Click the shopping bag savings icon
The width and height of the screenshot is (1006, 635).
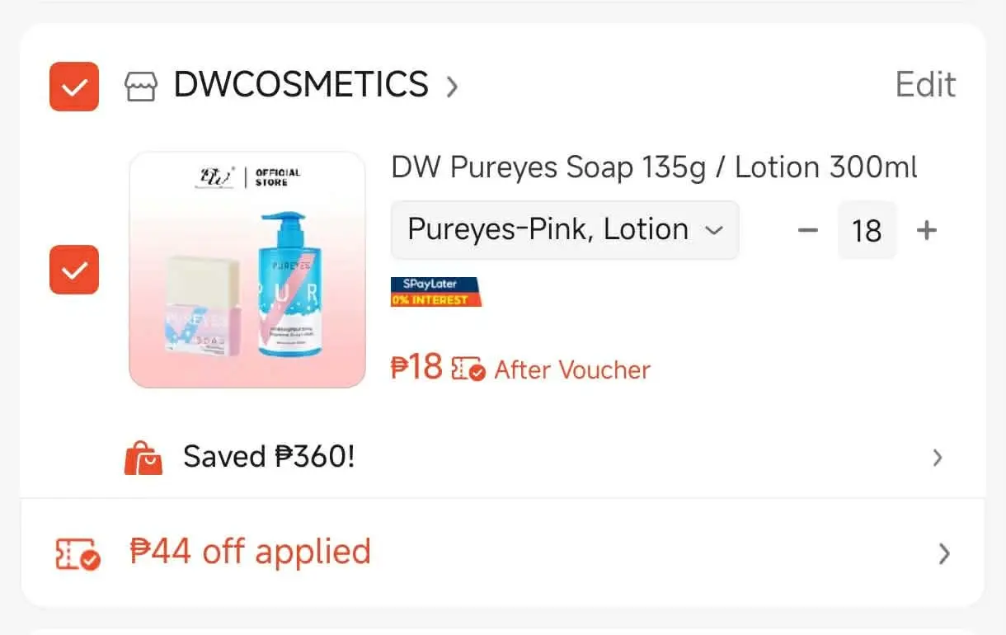pos(143,458)
